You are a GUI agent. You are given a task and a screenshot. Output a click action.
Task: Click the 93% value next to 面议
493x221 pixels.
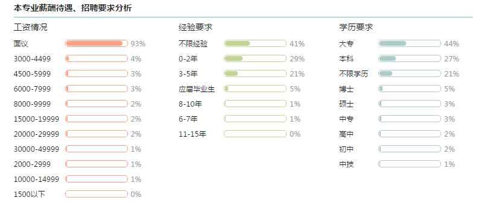138,44
